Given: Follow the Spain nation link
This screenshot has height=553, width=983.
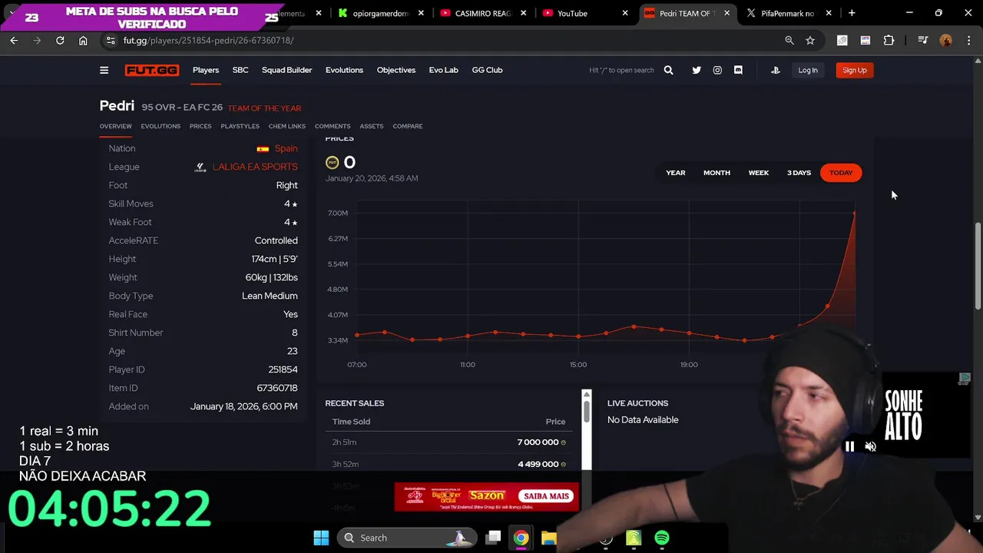Looking at the screenshot, I should click(x=286, y=148).
